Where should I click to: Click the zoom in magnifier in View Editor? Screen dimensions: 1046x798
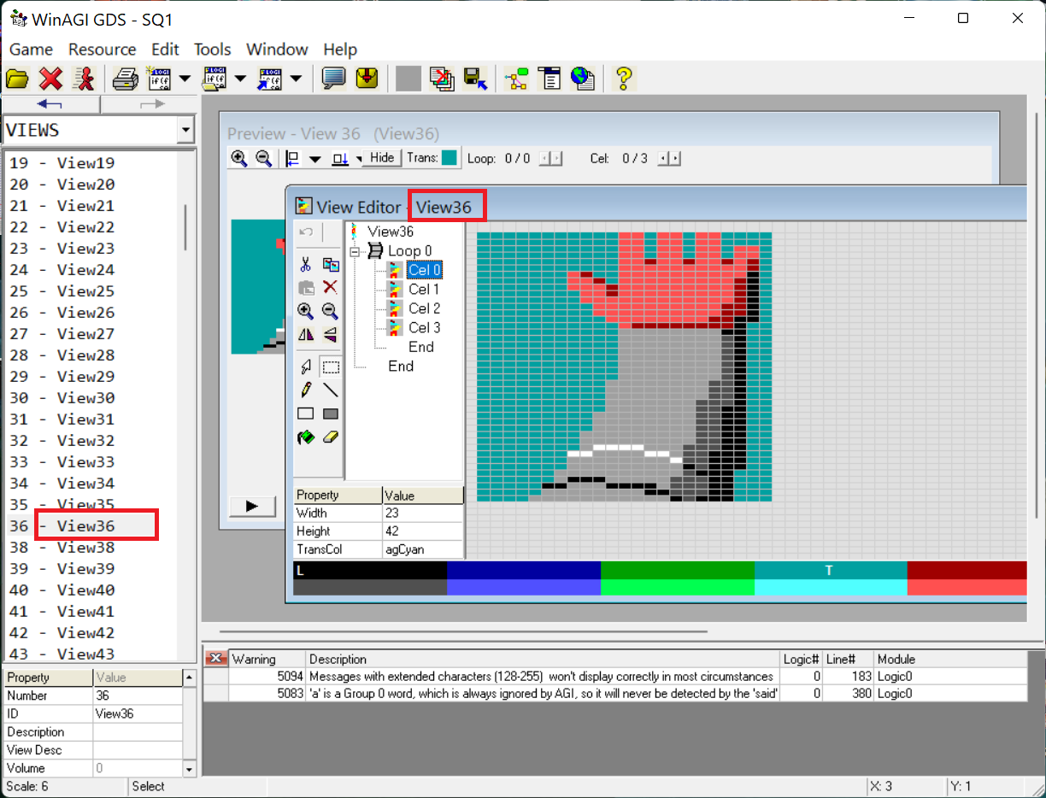point(305,311)
